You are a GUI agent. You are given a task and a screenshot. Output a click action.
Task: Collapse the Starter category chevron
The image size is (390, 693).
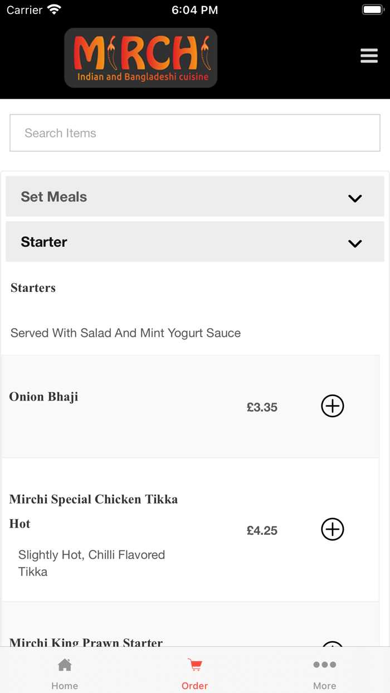[354, 243]
